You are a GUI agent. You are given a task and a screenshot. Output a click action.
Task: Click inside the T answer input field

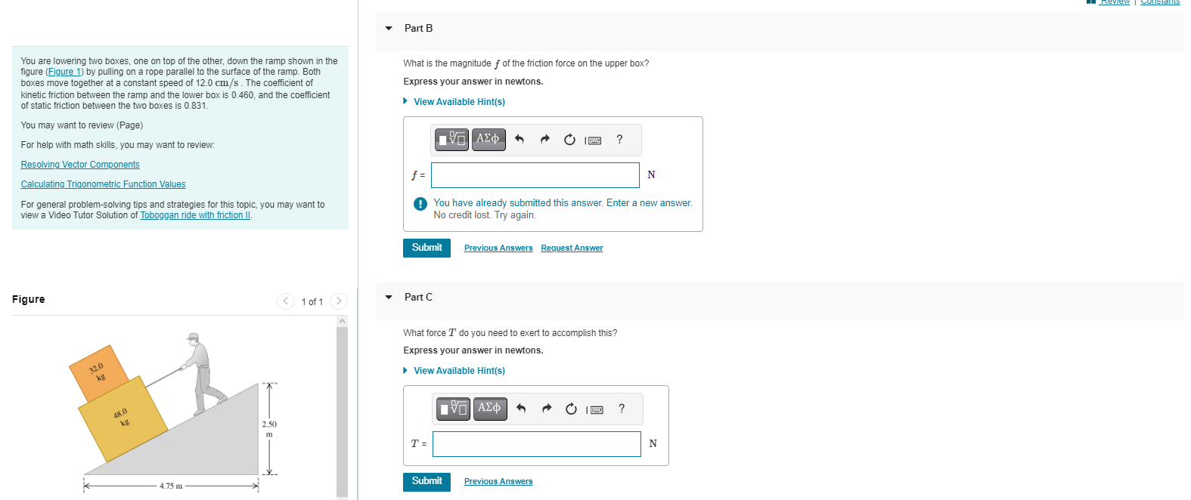[536, 443]
